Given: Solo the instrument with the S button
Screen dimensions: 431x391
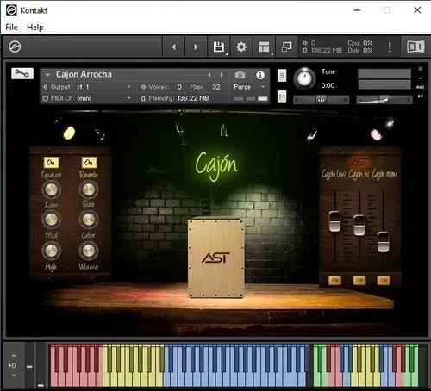Looking at the screenshot, I should coord(282,76).
